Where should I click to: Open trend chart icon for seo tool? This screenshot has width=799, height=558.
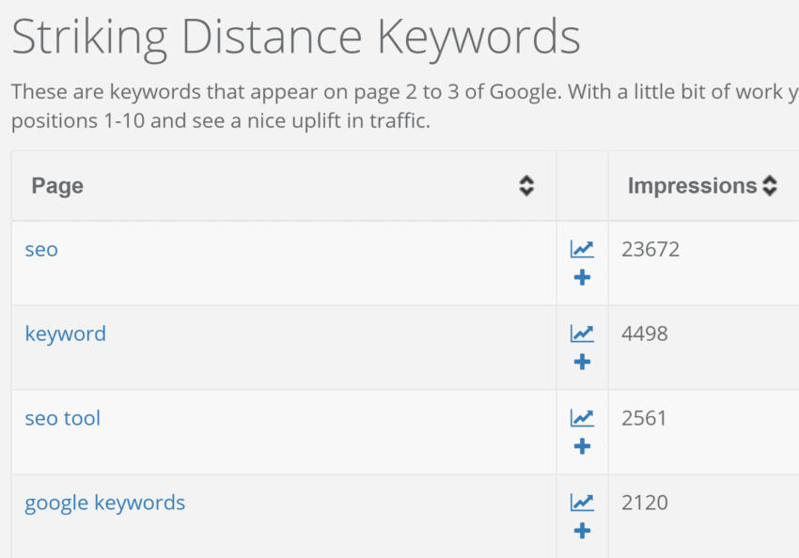(x=582, y=418)
